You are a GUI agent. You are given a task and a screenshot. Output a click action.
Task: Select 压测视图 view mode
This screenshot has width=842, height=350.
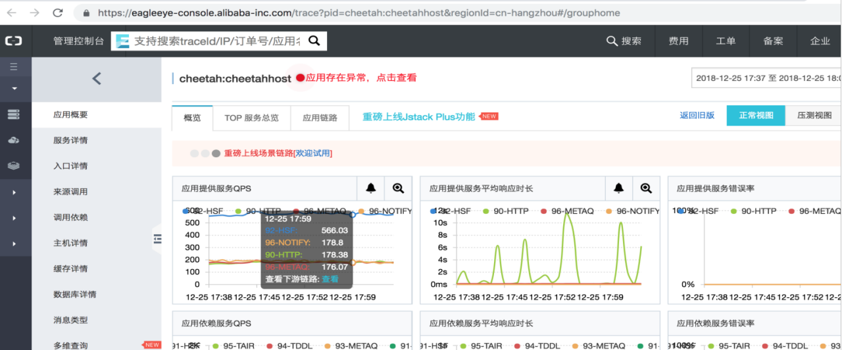pos(814,115)
